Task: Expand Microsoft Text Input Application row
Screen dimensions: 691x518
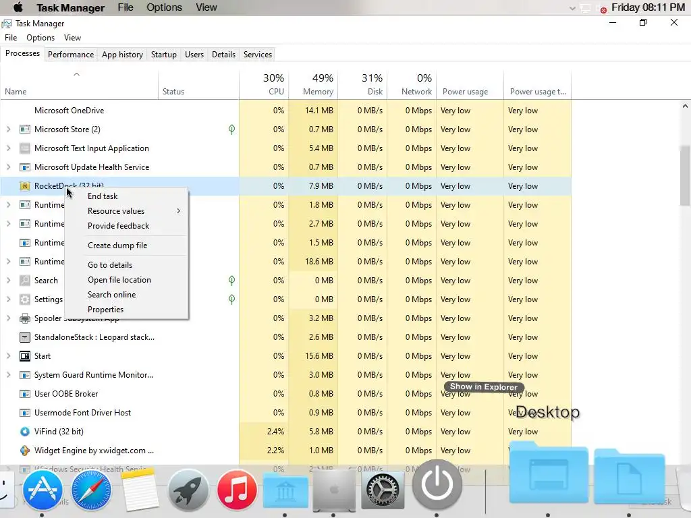Action: (x=8, y=148)
